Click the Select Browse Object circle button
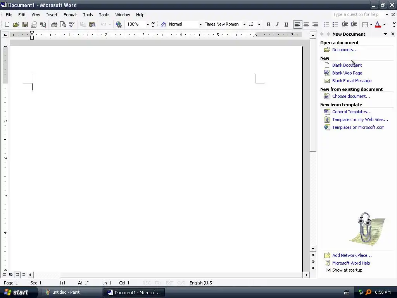Viewport: 397px width, 298px height. [313, 262]
